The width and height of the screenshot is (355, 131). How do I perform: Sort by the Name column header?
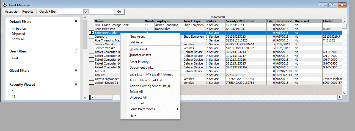pos(119,21)
